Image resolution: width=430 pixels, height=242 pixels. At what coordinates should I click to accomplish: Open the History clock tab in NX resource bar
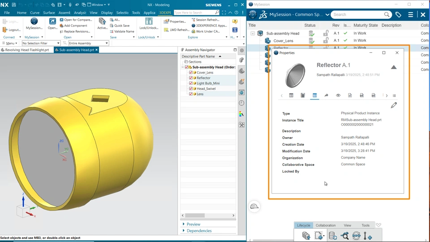(241, 103)
